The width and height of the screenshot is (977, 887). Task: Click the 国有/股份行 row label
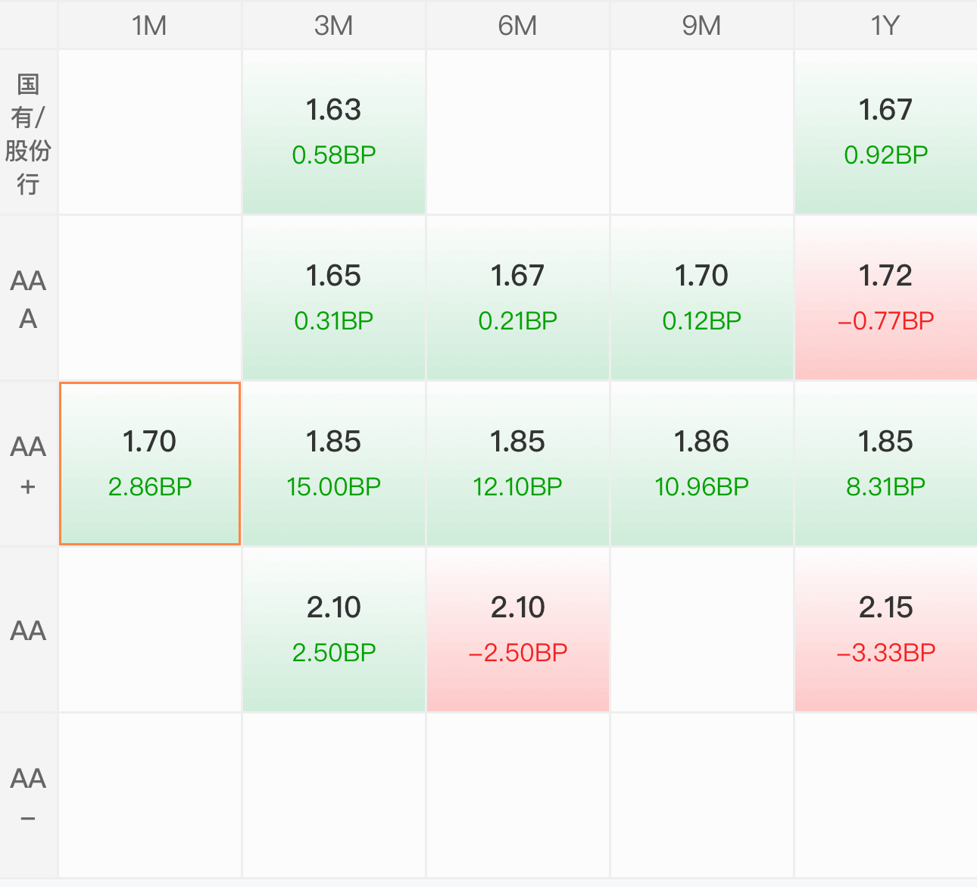click(x=28, y=133)
